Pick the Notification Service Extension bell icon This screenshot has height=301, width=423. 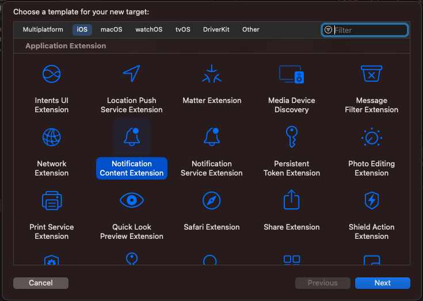tap(212, 137)
